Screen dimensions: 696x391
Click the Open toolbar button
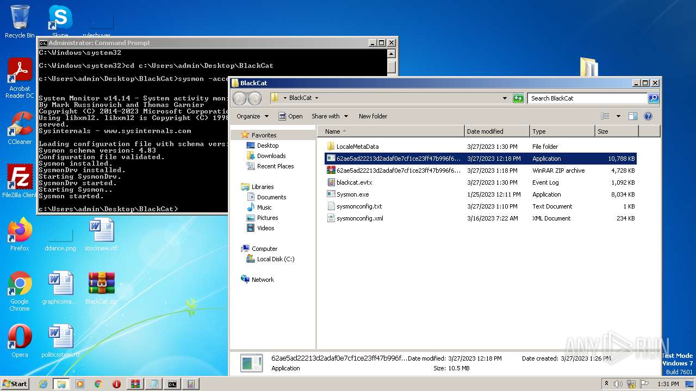[x=291, y=116]
